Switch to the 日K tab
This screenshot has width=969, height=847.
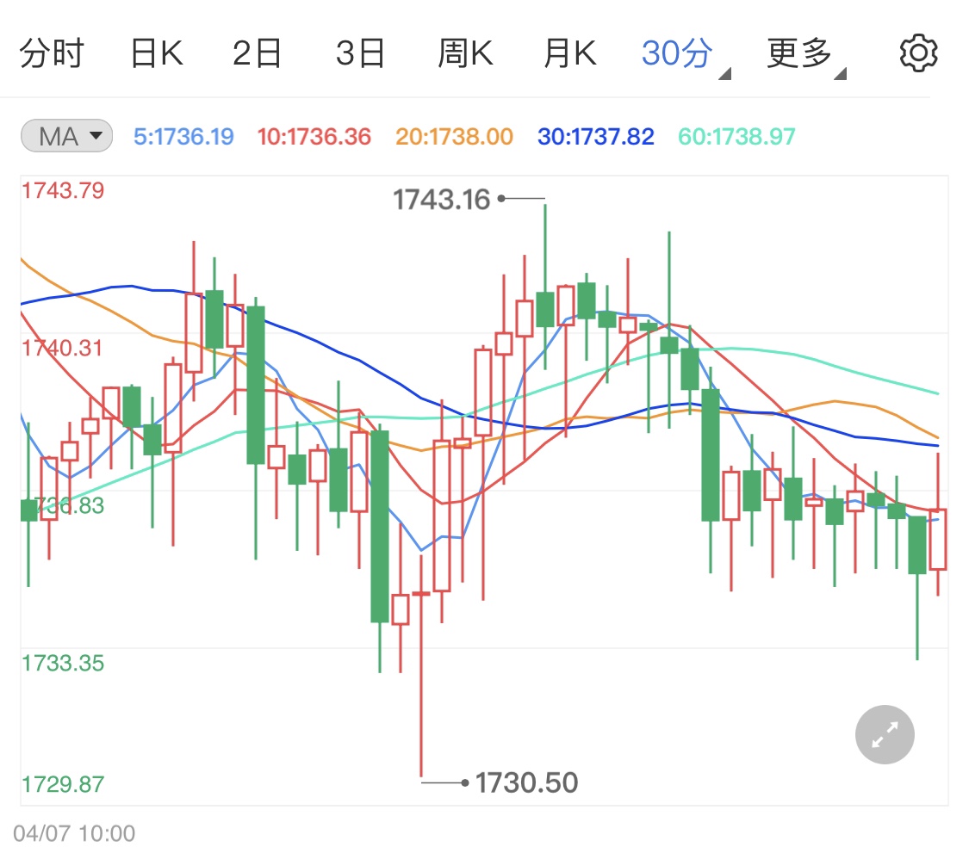[157, 53]
